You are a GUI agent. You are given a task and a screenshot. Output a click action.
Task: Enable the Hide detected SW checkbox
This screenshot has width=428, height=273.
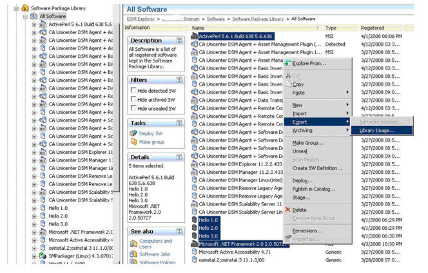tap(133, 91)
